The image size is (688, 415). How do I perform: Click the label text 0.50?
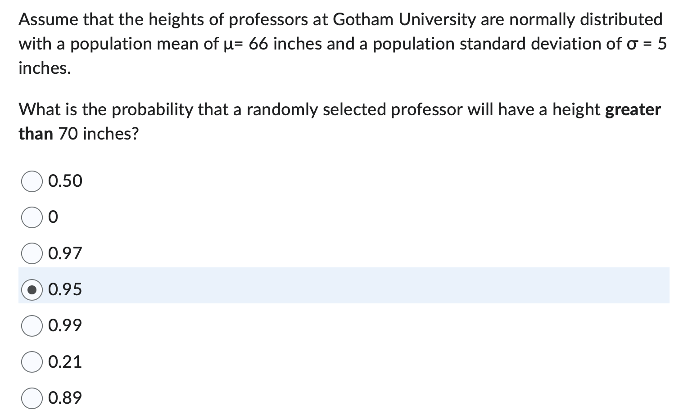tap(65, 181)
